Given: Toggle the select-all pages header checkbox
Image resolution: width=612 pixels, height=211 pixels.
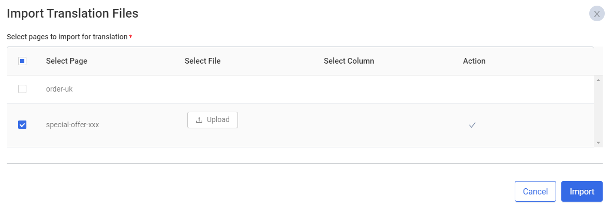Looking at the screenshot, I should point(22,61).
